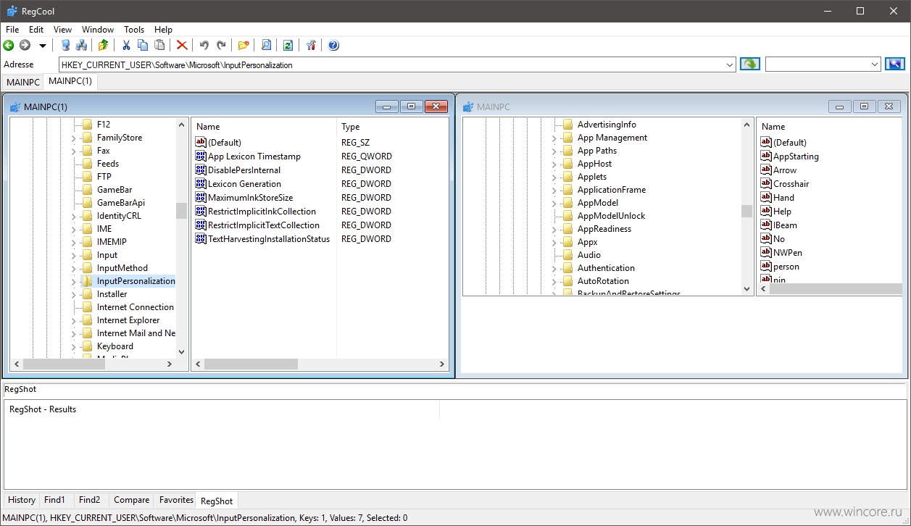
Task: Click the MAINPC tree vertical scrollbar thumb
Action: pos(746,211)
